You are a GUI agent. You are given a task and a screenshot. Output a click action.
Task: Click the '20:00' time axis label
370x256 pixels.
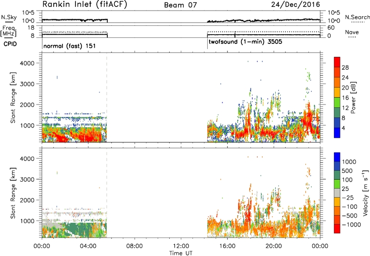tap(273, 246)
